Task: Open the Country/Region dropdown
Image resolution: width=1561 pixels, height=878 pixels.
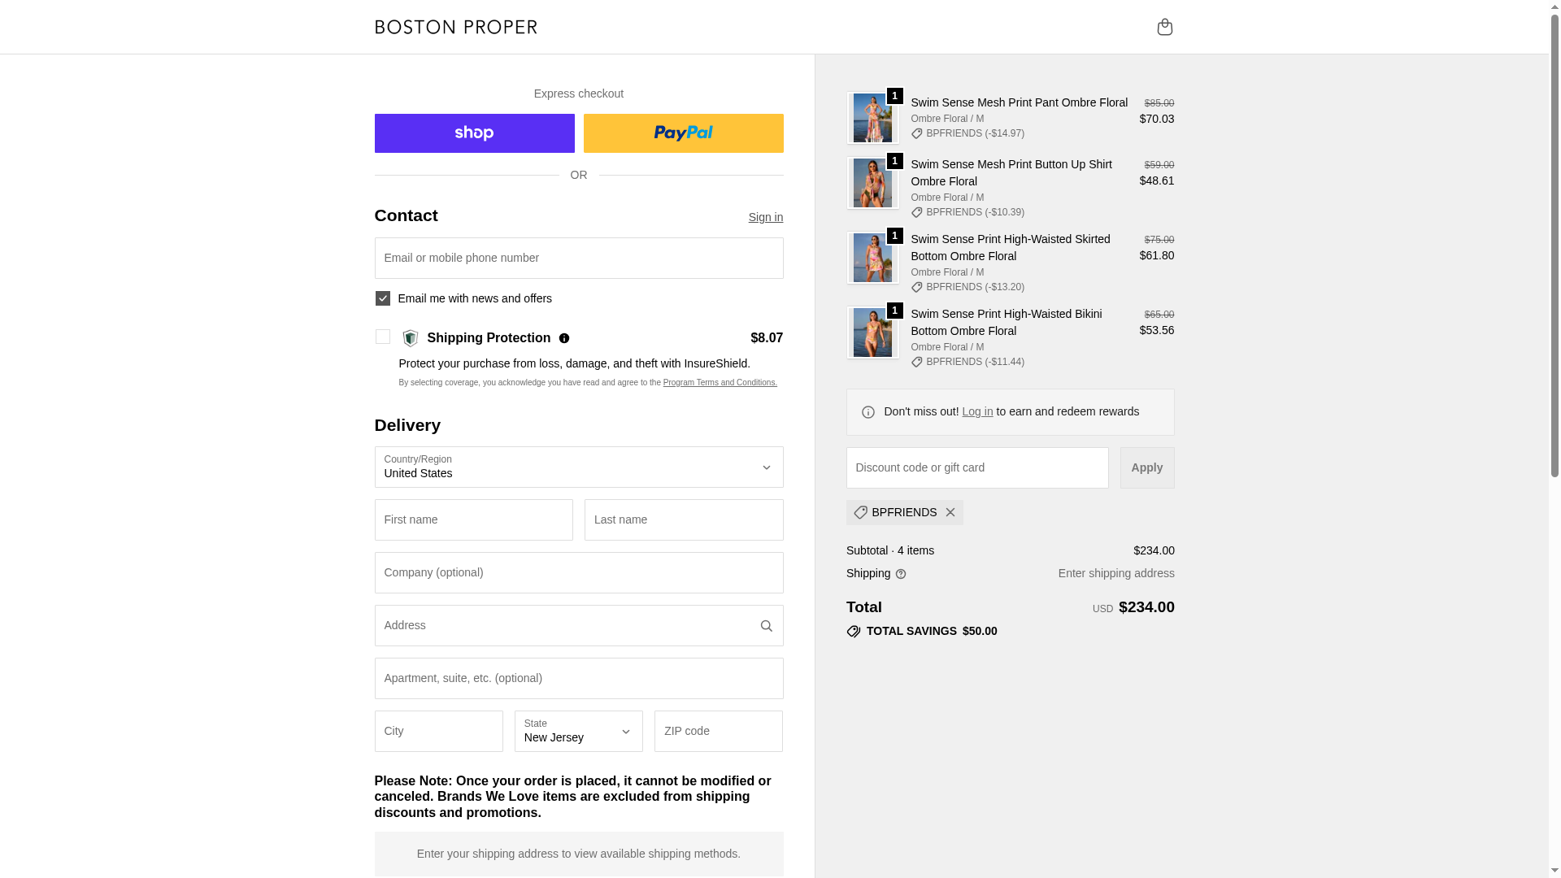Action: [579, 467]
